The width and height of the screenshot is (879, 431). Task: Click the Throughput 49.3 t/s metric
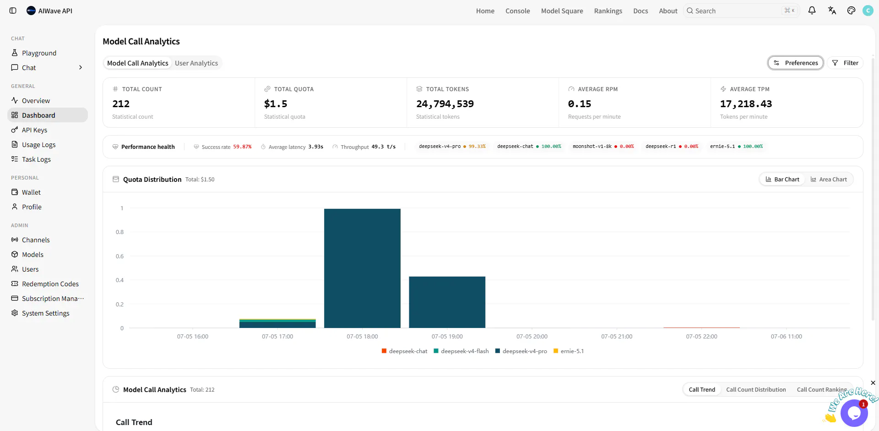(x=364, y=147)
